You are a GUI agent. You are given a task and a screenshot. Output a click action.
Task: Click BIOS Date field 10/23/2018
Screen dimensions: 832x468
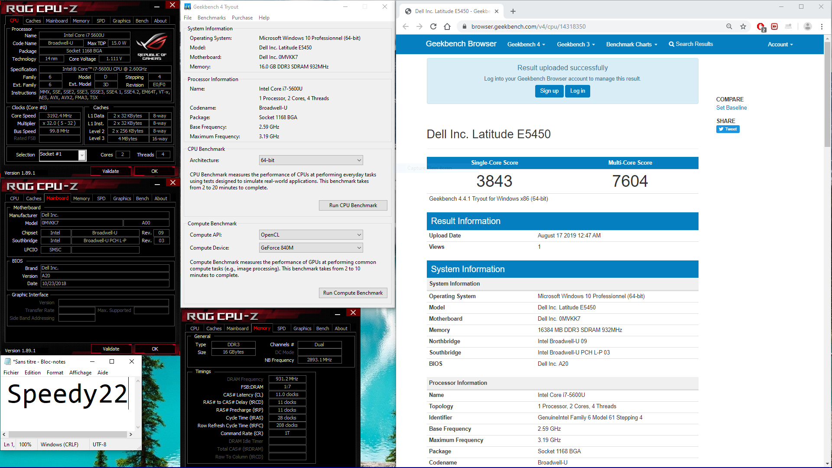click(105, 283)
